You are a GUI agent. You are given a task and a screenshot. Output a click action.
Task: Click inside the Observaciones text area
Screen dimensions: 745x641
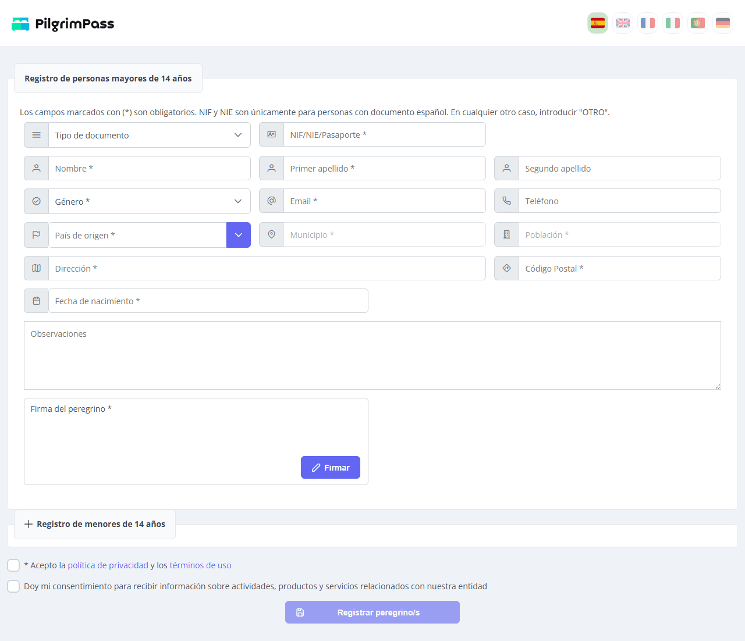tap(372, 355)
